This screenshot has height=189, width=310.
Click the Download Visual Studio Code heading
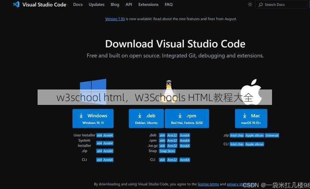pyautogui.click(x=175, y=44)
